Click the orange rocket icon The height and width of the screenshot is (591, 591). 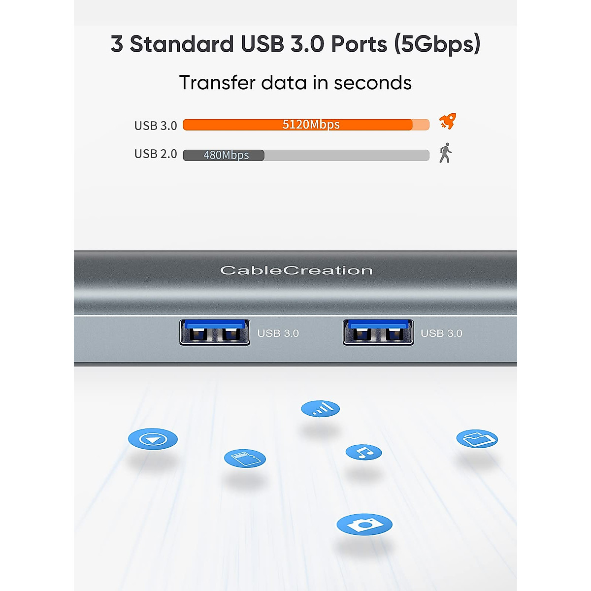(447, 121)
